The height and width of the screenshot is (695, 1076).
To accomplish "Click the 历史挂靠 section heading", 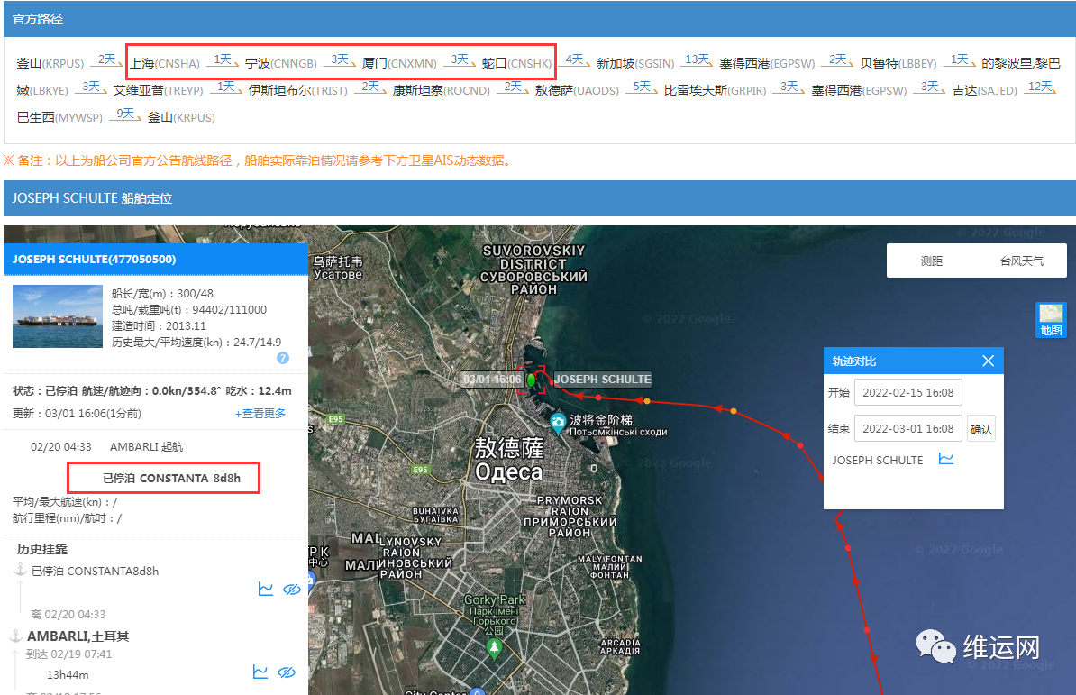I will coord(42,549).
